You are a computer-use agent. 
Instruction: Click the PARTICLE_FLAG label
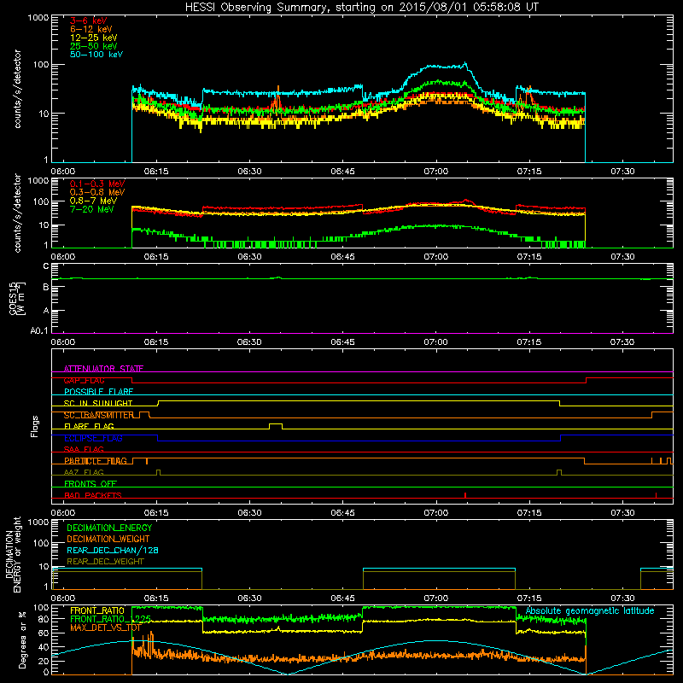pyautogui.click(x=96, y=461)
